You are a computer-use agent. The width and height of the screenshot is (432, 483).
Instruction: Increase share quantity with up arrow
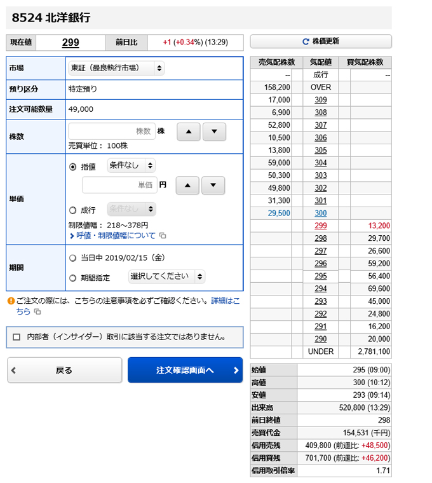189,132
